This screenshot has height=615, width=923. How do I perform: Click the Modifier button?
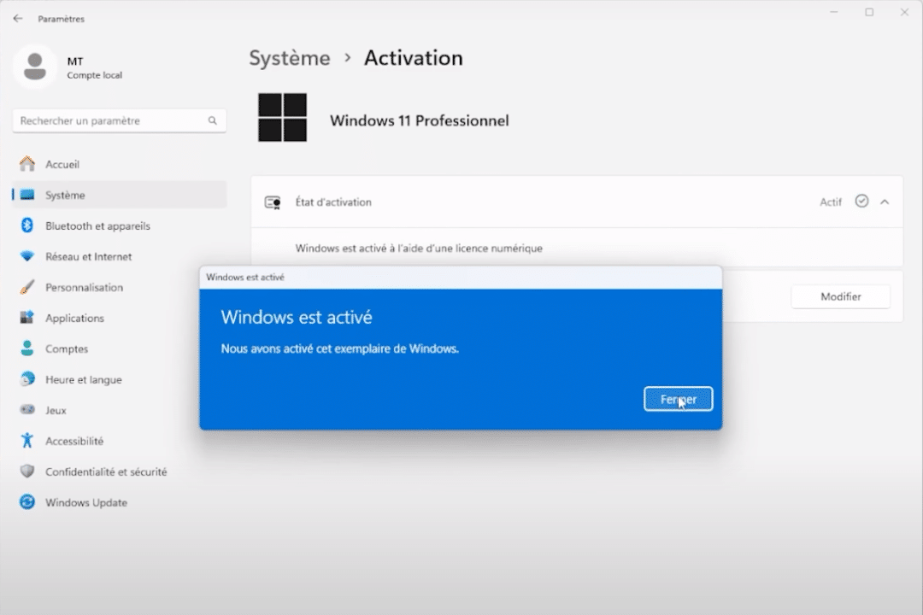pos(840,296)
